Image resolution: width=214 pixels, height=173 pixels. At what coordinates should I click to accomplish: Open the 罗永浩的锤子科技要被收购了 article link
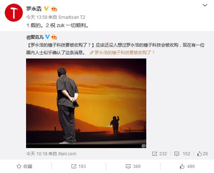pyautogui.click(x=122, y=52)
